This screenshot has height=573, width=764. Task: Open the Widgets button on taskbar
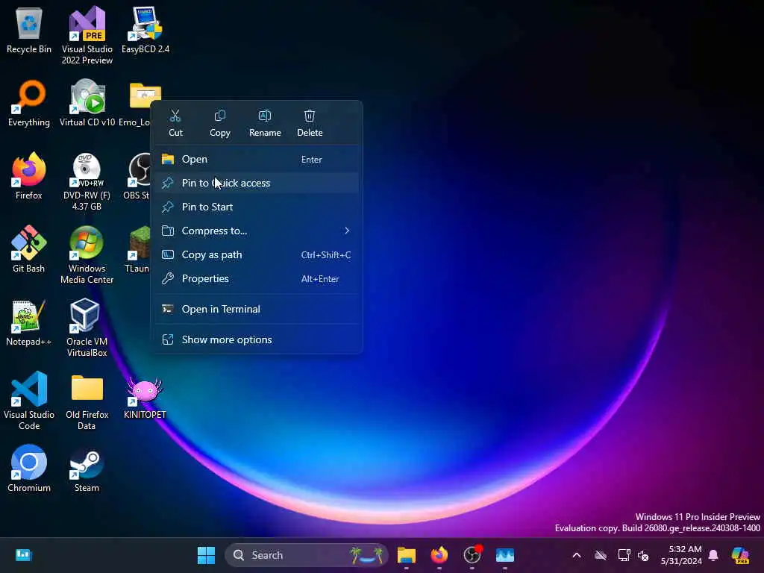(23, 555)
